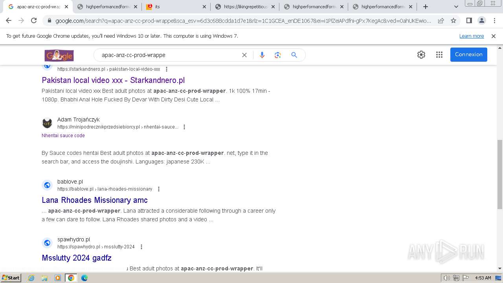Screen dimensions: 503x283
Task: Open the Google apps grid
Action: point(439,55)
